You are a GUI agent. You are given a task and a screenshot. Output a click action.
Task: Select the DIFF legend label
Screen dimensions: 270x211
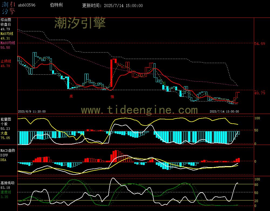4,155
